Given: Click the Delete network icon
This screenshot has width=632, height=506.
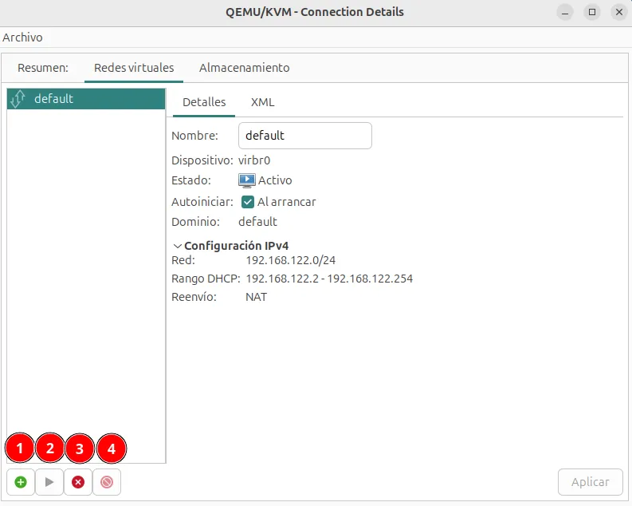Looking at the screenshot, I should tap(107, 482).
